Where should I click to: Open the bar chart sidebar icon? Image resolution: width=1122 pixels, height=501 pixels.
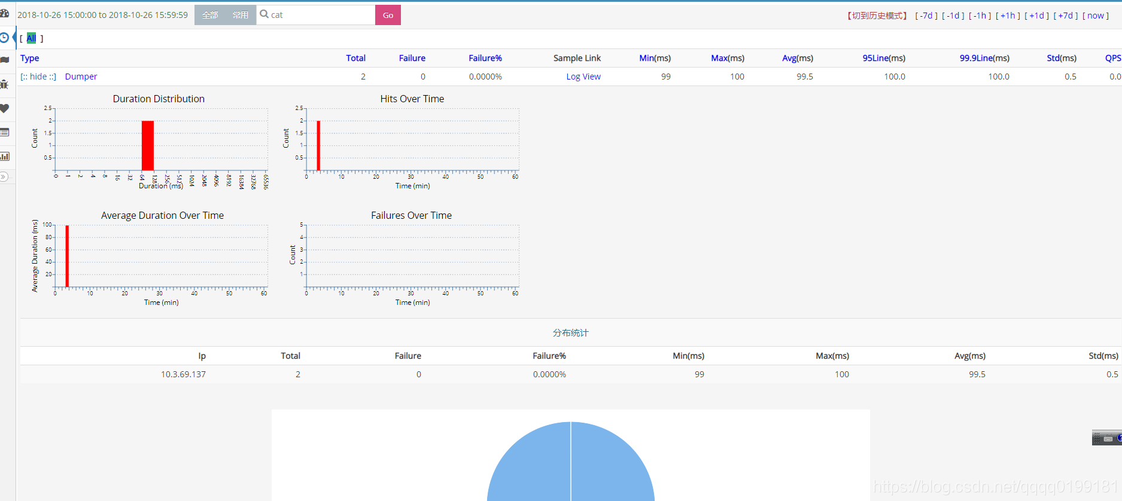click(x=4, y=157)
